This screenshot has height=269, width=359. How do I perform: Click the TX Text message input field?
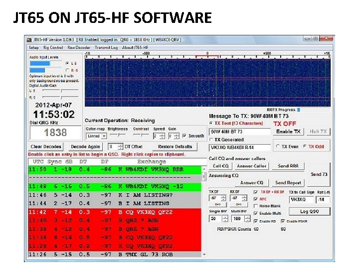240,132
